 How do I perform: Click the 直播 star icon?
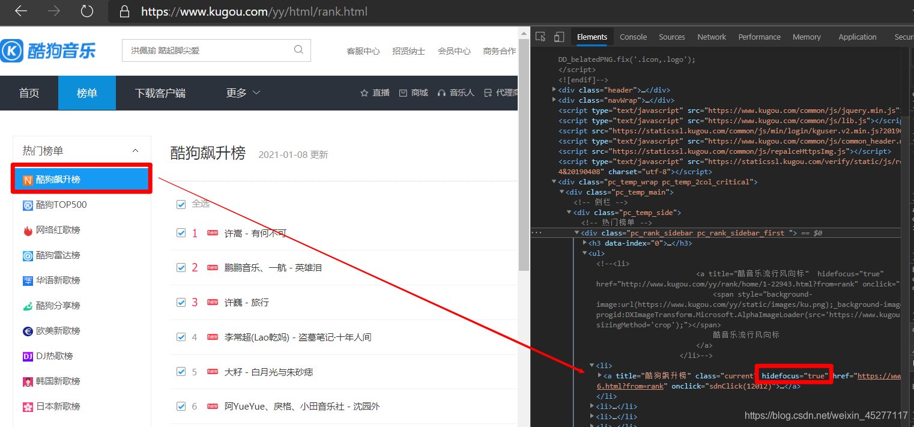coord(364,92)
